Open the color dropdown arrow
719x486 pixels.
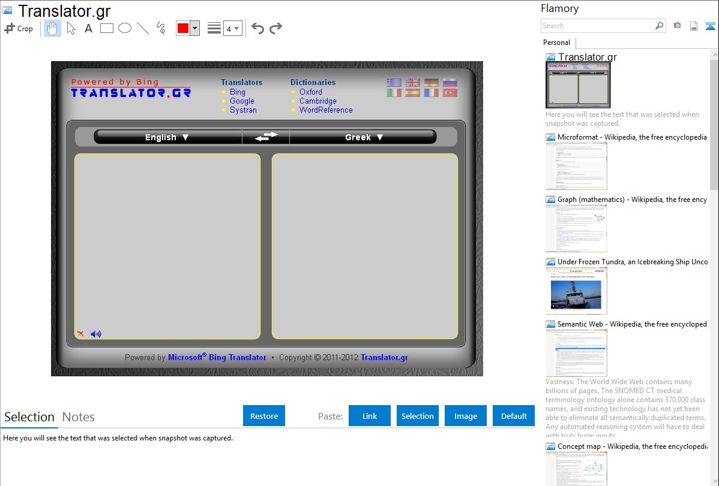pyautogui.click(x=195, y=28)
